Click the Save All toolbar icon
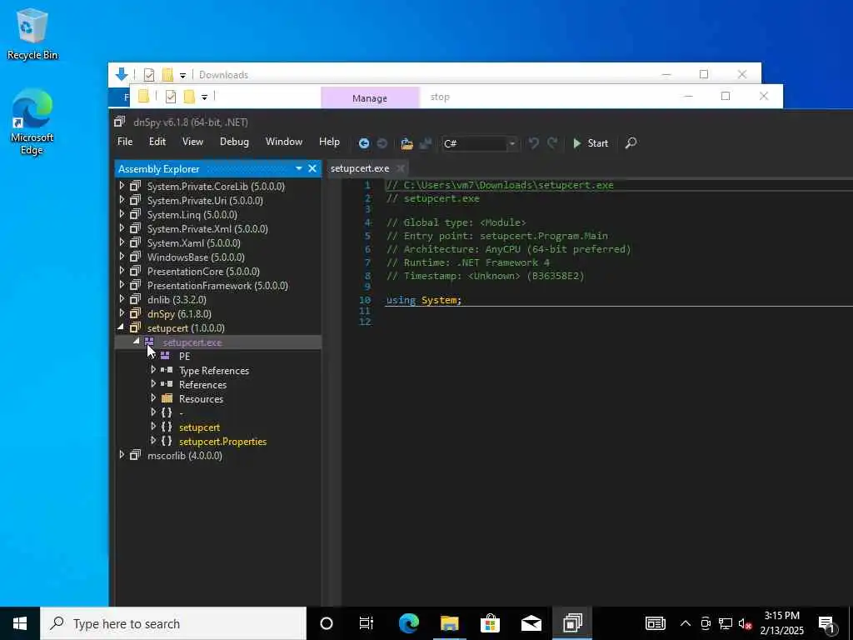 426,143
